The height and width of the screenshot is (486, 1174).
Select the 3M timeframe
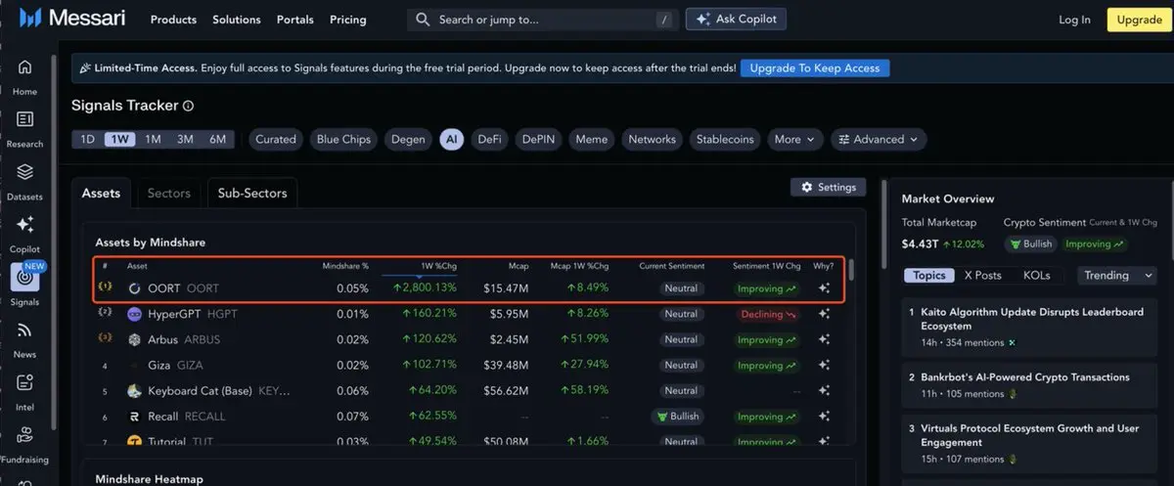tap(185, 139)
